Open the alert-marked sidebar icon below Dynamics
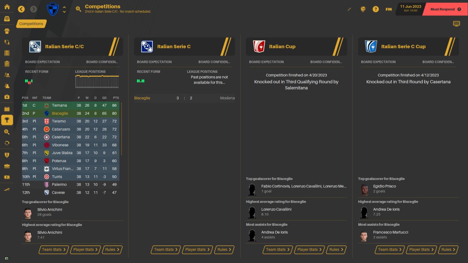 click(x=7, y=53)
